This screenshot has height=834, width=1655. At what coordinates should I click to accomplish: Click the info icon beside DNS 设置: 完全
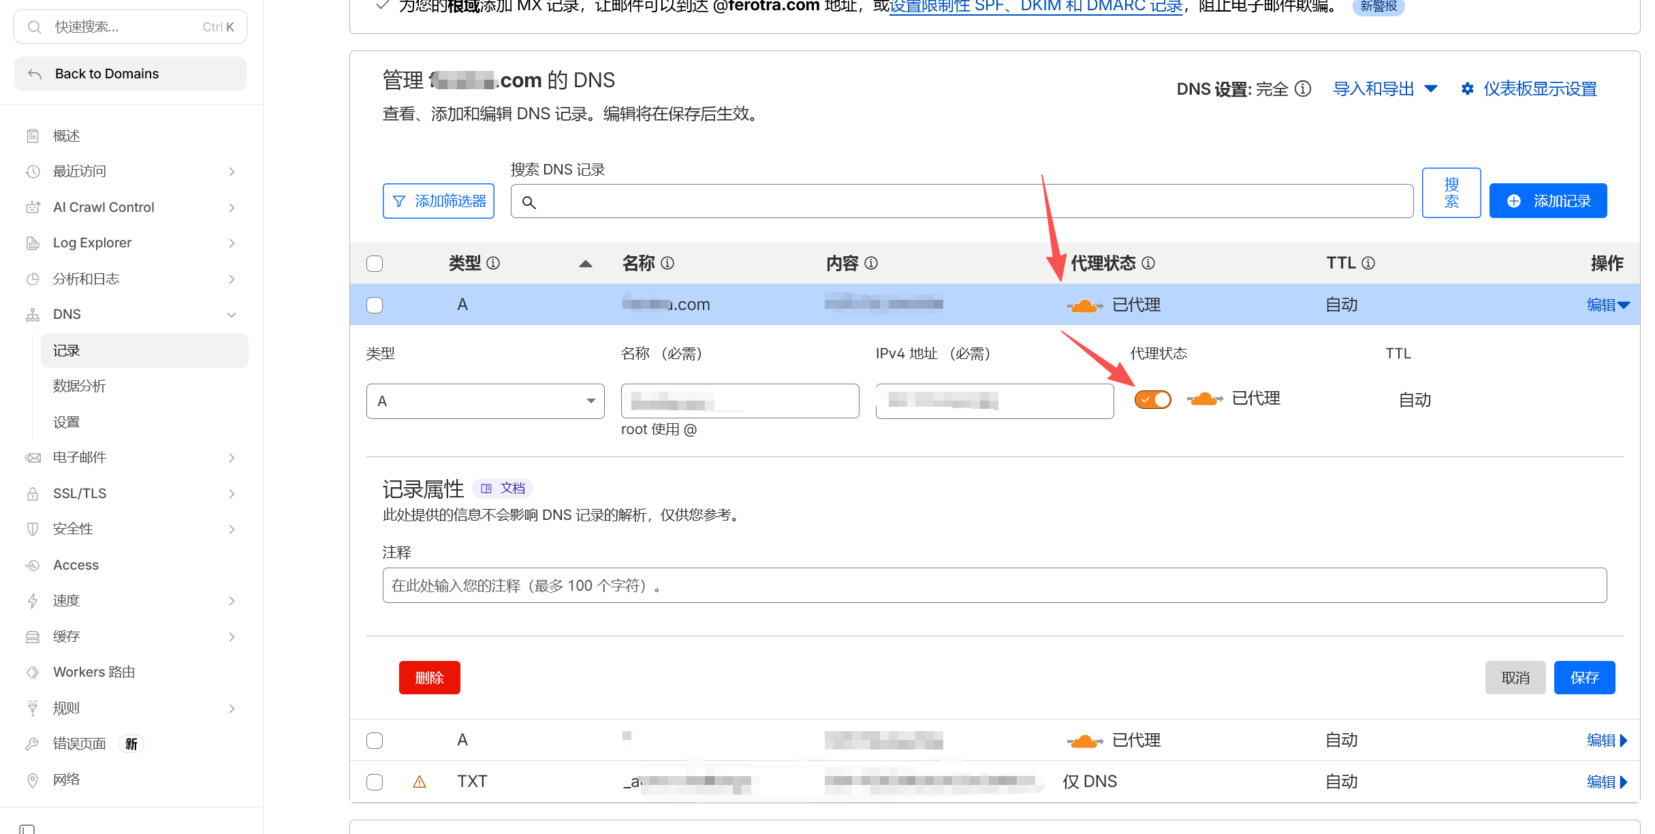[x=1303, y=89]
